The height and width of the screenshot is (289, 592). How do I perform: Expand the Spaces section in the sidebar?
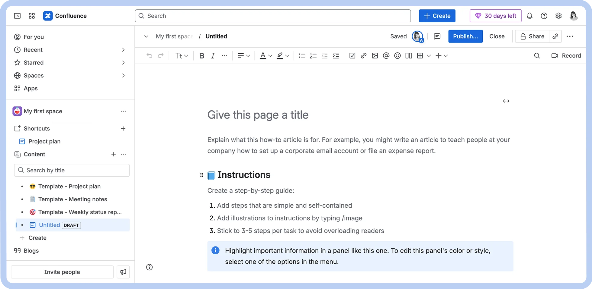point(123,75)
